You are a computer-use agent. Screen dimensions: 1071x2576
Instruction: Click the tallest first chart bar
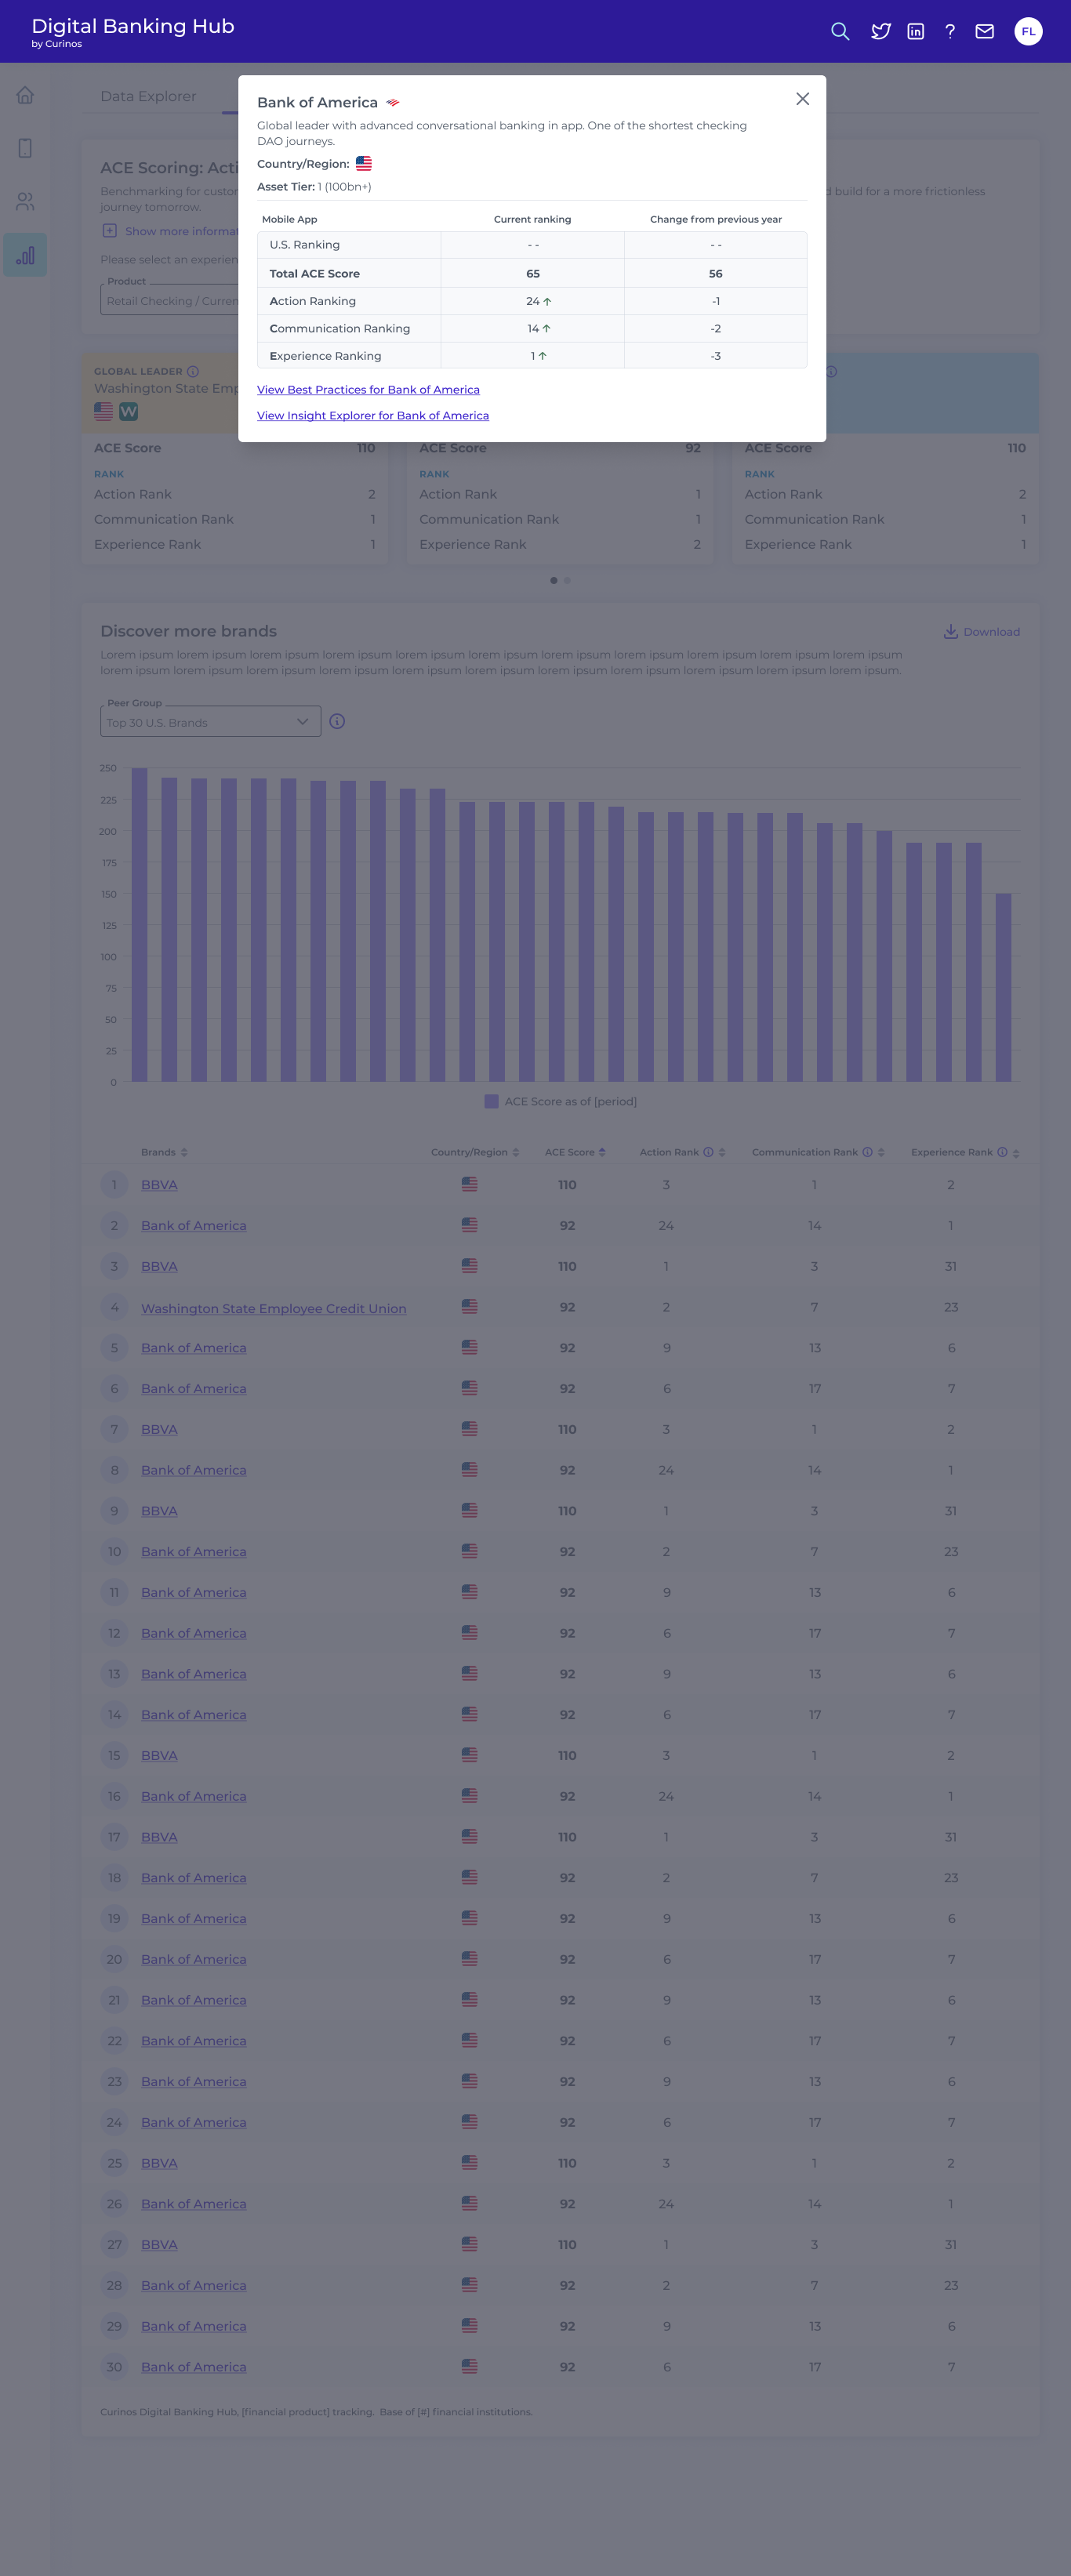click(140, 925)
